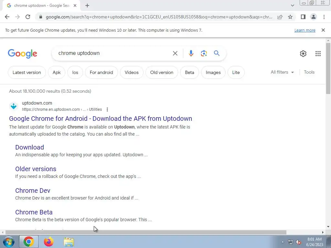Share this page using the share icon
This screenshot has width=331, height=248.
click(x=280, y=17)
